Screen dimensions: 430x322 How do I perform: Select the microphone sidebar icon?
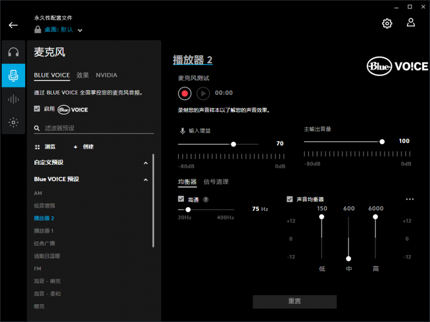(x=13, y=76)
